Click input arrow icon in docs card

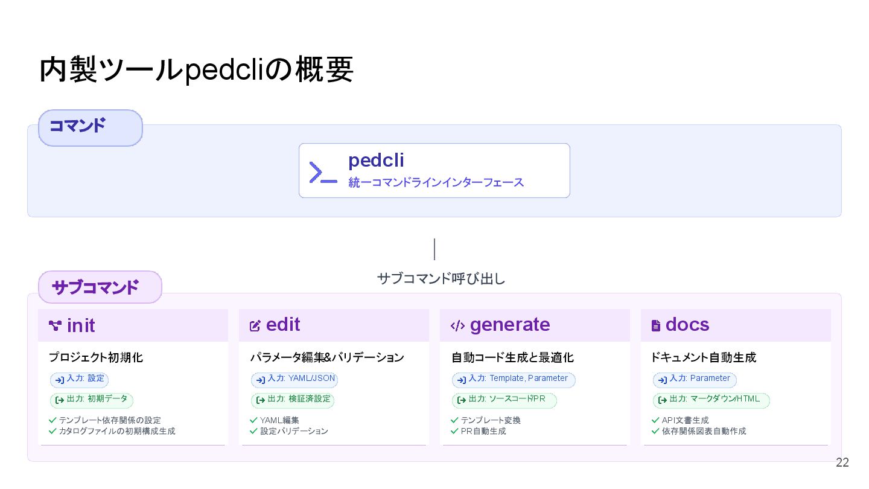662,380
